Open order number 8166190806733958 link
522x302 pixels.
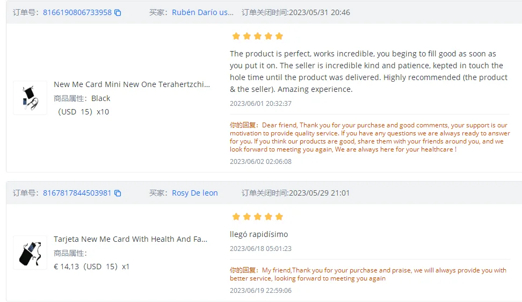click(77, 12)
